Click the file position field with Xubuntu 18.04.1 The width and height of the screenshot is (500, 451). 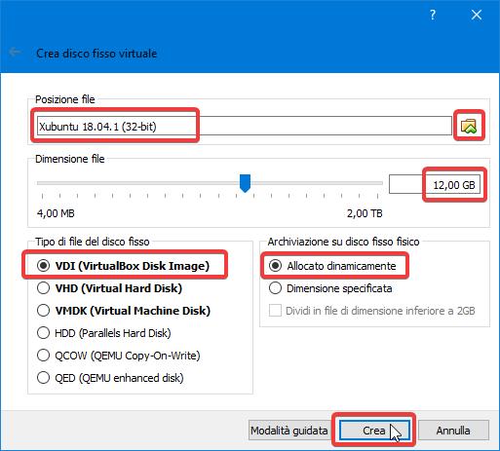pos(244,126)
